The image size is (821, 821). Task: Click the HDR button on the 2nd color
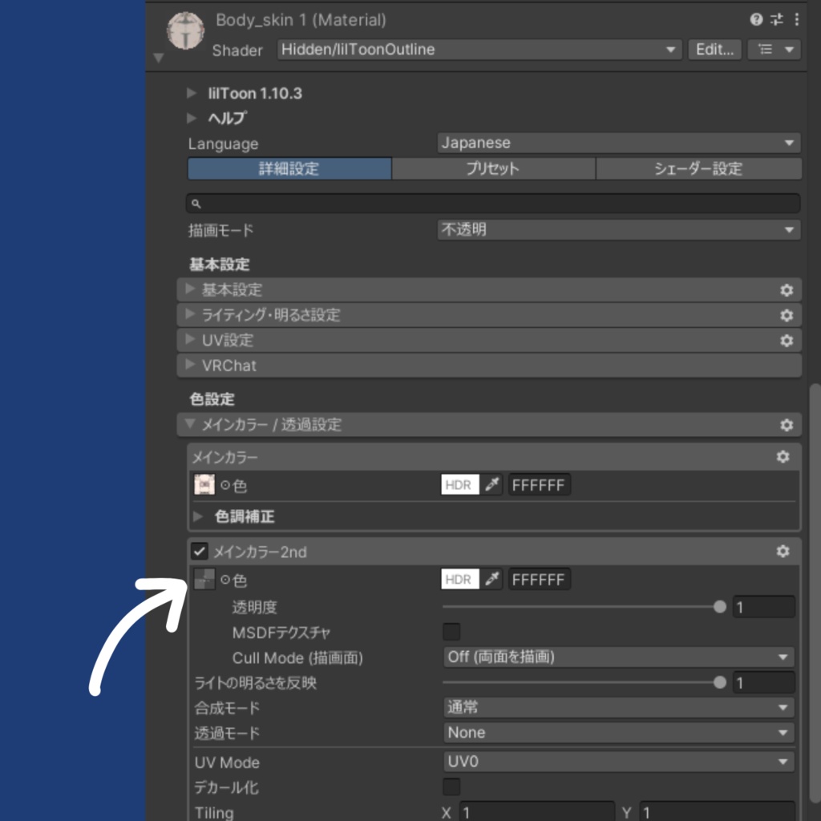tap(459, 579)
